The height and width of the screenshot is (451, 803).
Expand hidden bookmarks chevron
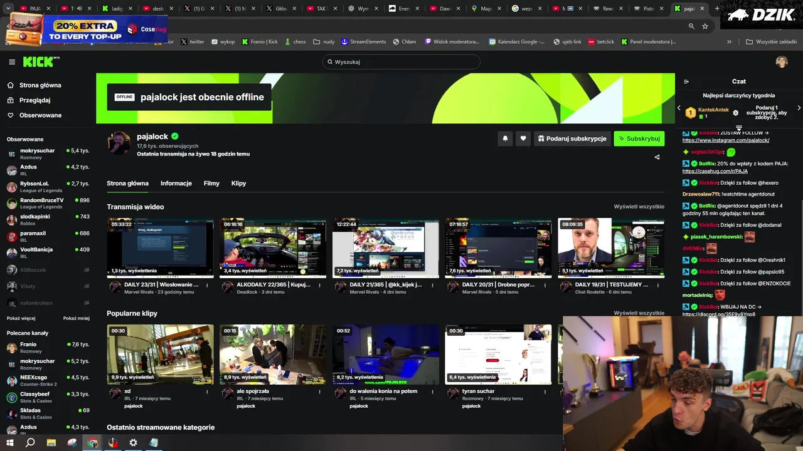click(x=729, y=42)
